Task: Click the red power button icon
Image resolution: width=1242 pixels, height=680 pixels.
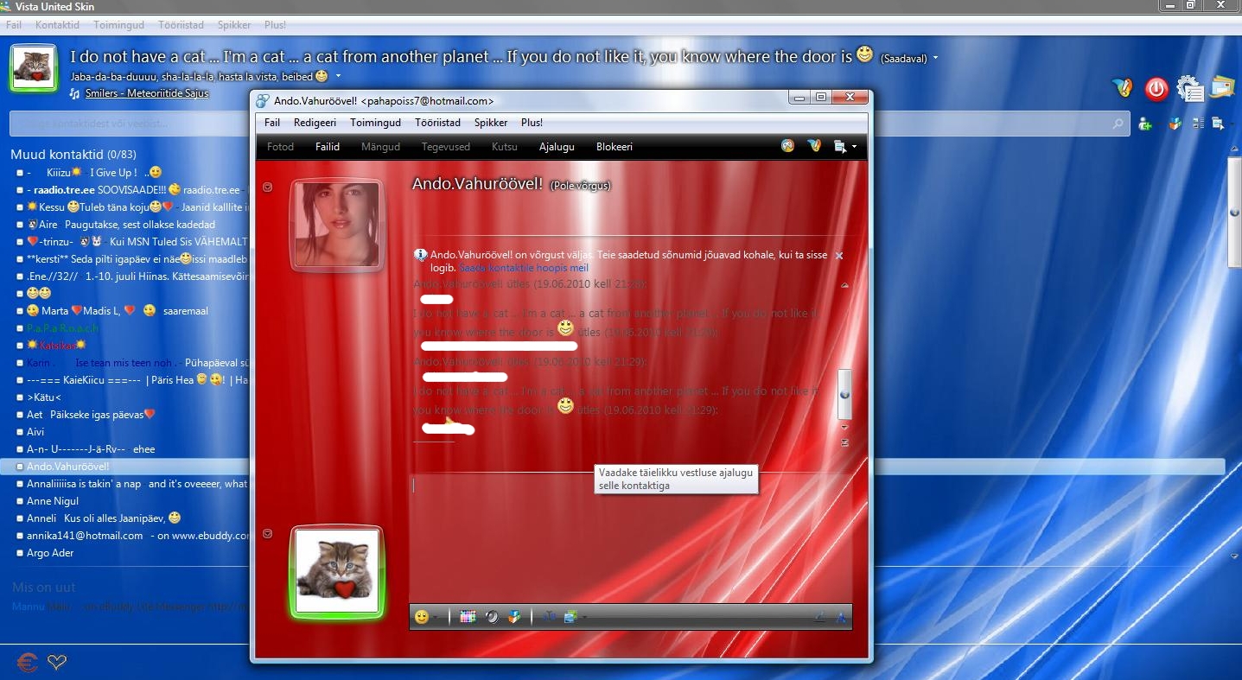Action: click(1156, 88)
